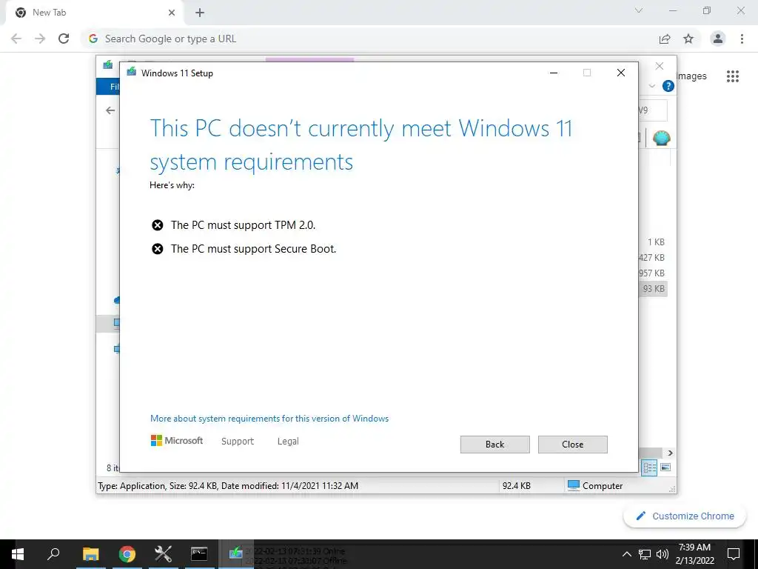The width and height of the screenshot is (758, 569).
Task: Click the Microsoft logo in Setup footer
Action: [177, 440]
